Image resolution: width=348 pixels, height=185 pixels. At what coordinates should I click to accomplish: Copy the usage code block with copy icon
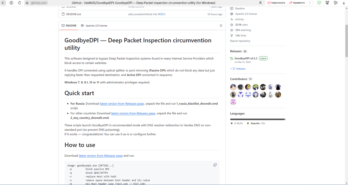215,165
